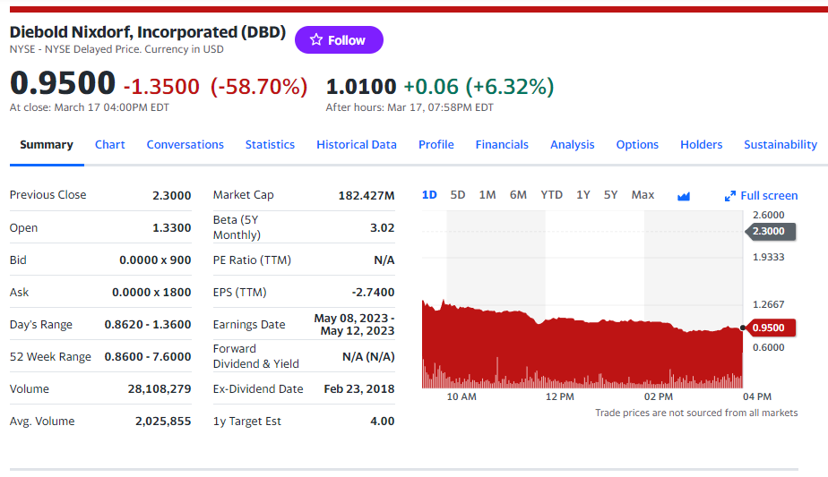Click the EPS value -2.7400
This screenshot has width=828, height=477.
tap(374, 293)
